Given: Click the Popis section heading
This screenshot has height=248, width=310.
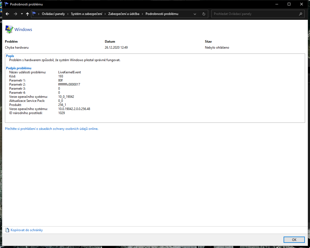Looking at the screenshot, I should point(10,56).
